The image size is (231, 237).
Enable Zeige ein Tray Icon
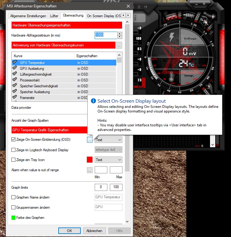tap(13, 160)
